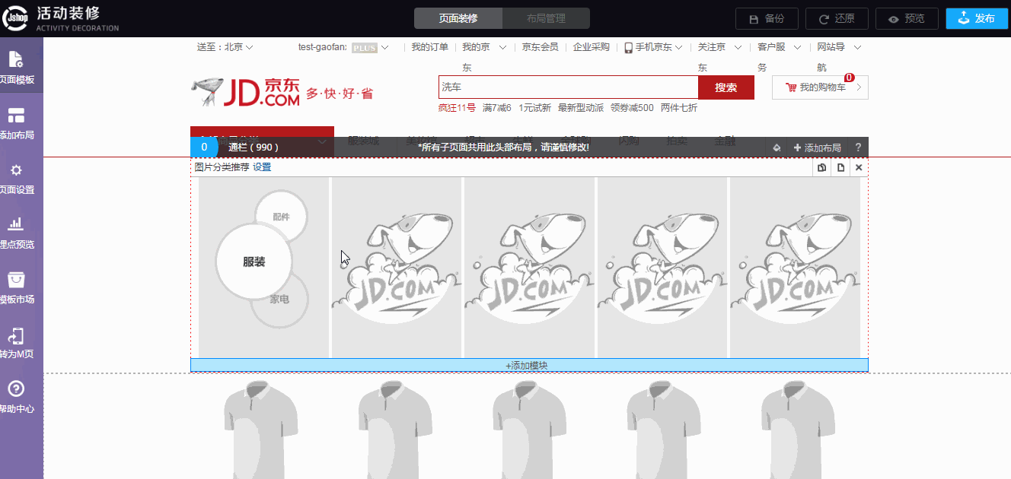
Task: Select the 家电 category circle
Action: pos(279,300)
